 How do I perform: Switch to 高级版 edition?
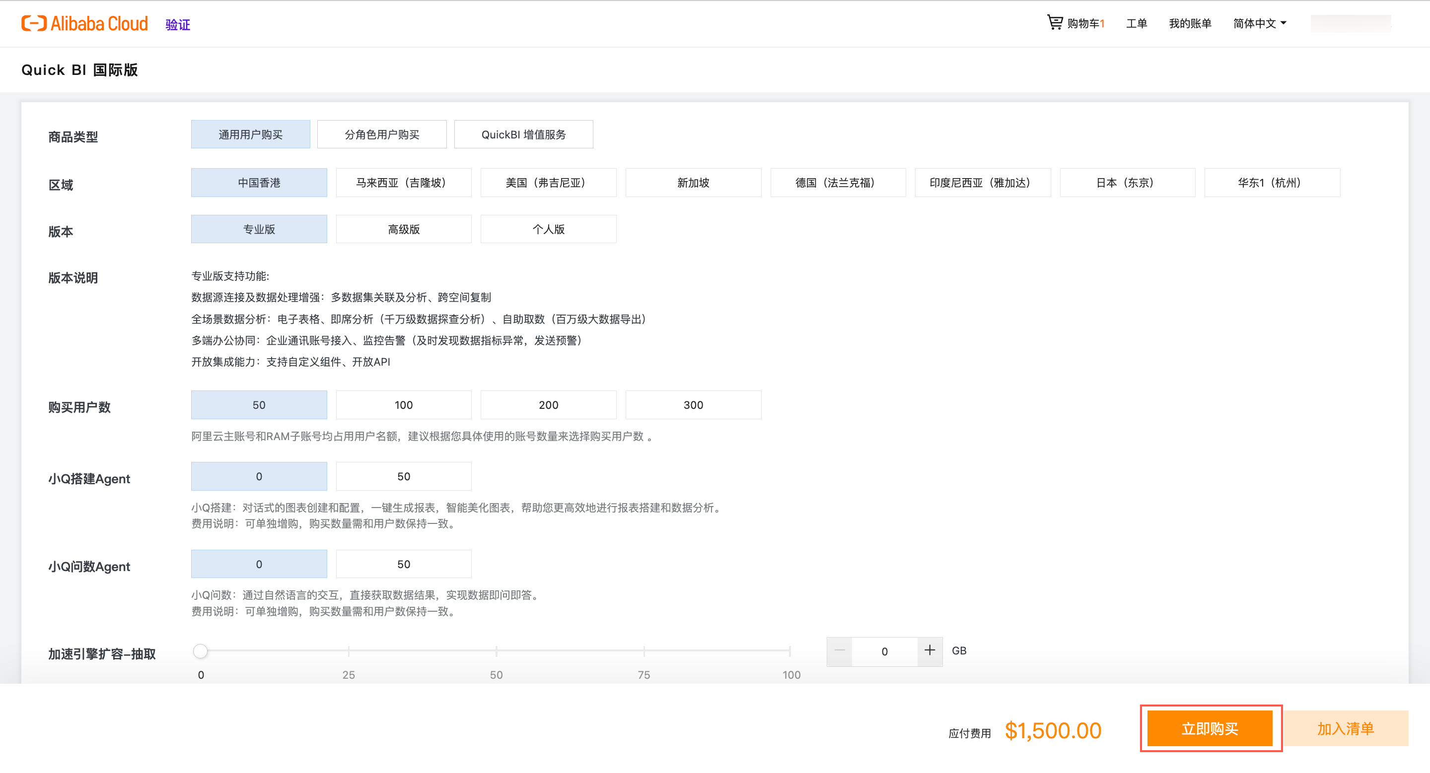click(404, 229)
